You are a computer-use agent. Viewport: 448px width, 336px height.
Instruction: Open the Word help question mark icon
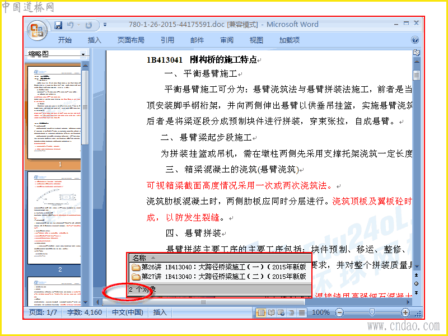[x=415, y=40]
